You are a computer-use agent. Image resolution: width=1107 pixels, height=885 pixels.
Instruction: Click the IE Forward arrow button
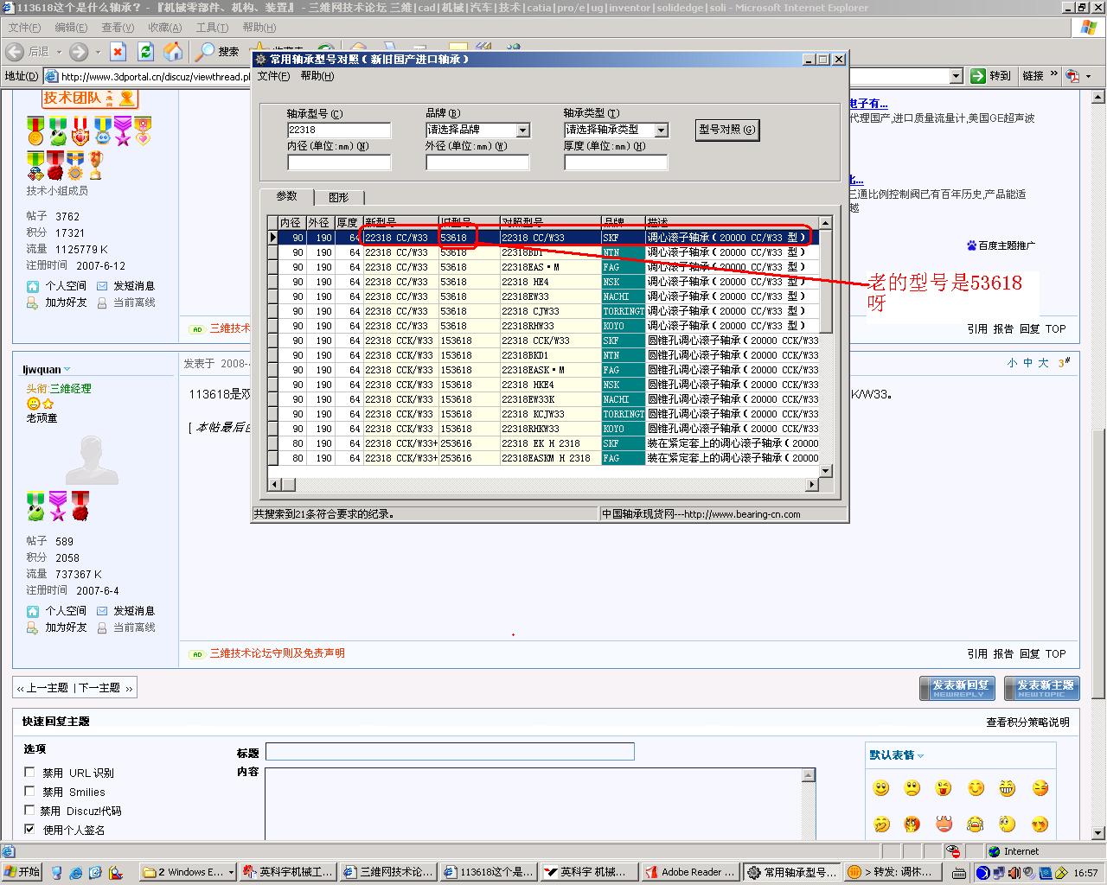(x=79, y=52)
